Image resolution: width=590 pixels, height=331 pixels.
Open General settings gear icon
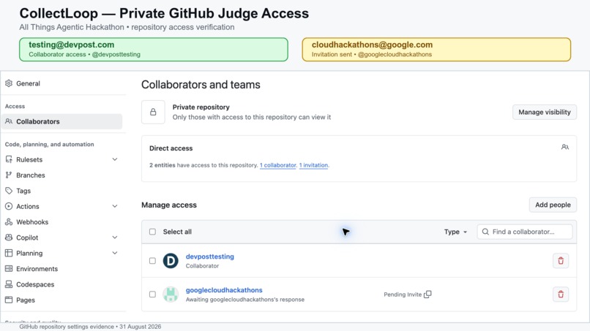point(9,83)
